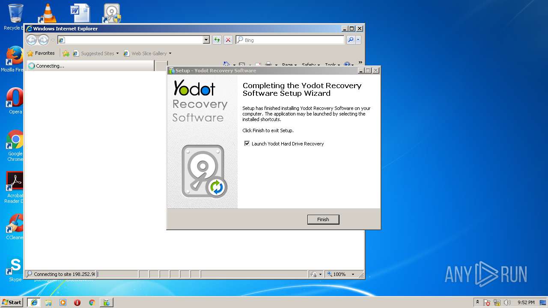Select the Word document desktop icon

point(80,13)
